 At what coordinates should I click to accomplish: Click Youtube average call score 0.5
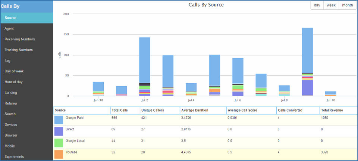tap(230, 152)
